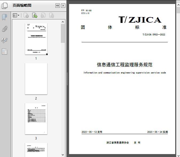
Task: Collapse the thumbnails pane with double-arrow button
Action: (58, 6)
